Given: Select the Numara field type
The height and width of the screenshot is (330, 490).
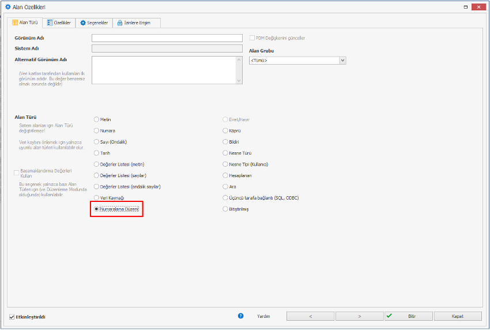Looking at the screenshot, I should coord(97,131).
